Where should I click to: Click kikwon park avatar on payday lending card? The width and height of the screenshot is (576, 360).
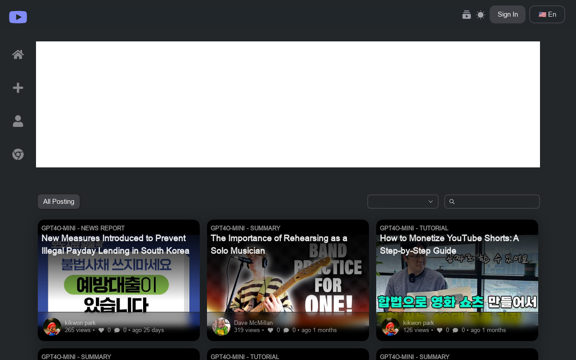coord(52,327)
